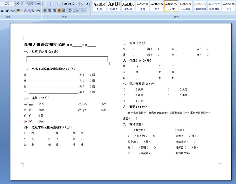Center-align the paragraph
This screenshot has height=184, width=236.
tap(50, 11)
